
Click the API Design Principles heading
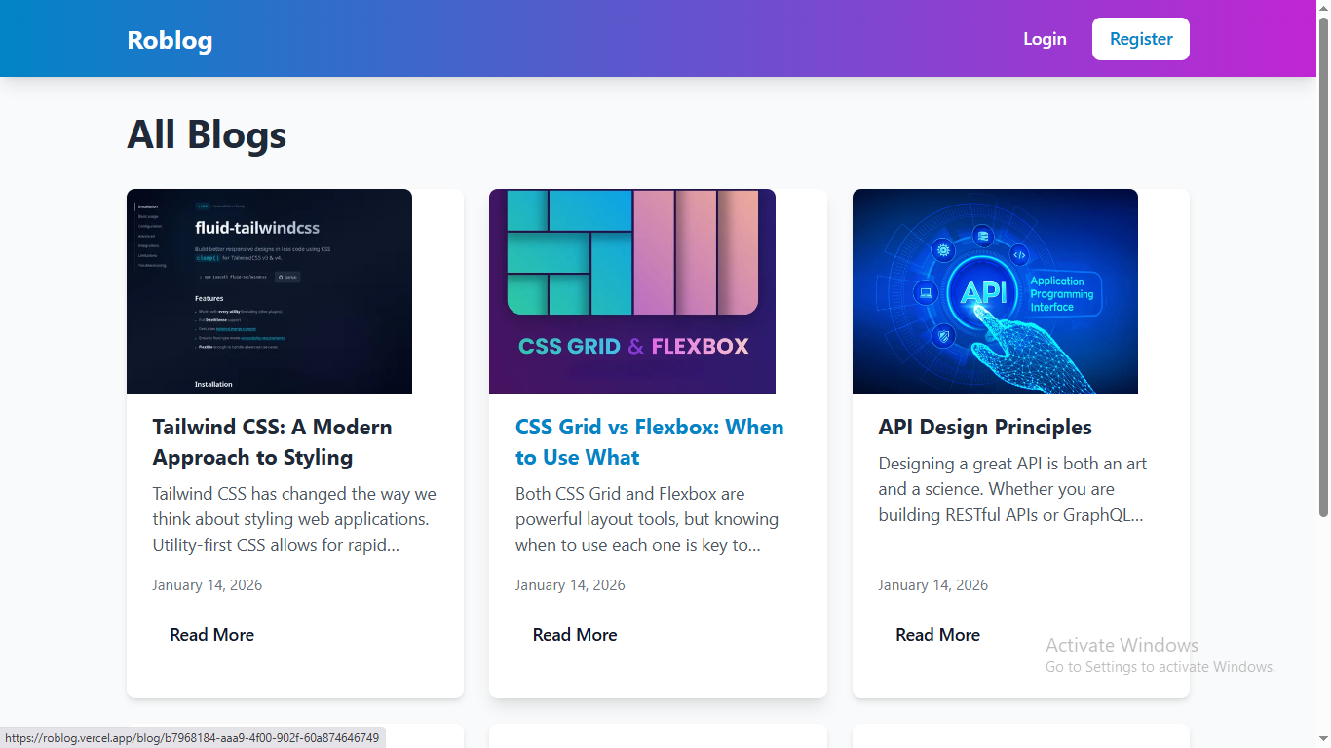point(984,428)
